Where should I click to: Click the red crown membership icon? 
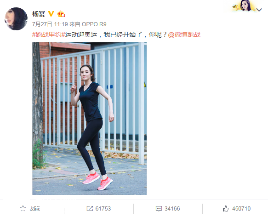[x=61, y=14]
